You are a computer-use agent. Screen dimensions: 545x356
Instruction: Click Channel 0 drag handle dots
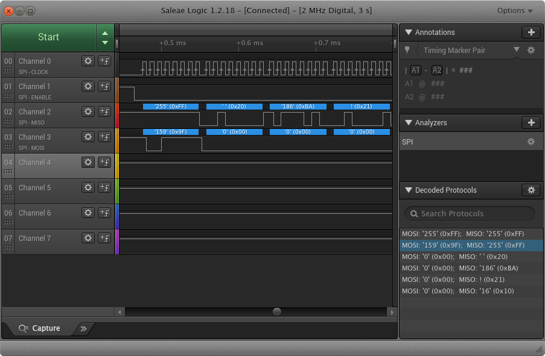point(8,70)
